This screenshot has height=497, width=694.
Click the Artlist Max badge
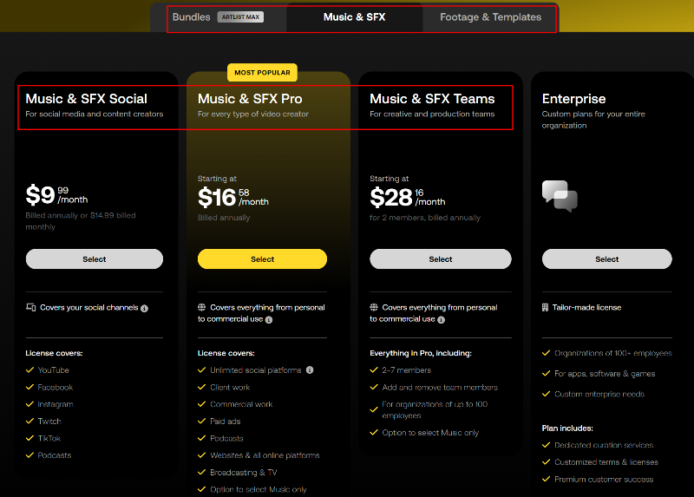240,17
